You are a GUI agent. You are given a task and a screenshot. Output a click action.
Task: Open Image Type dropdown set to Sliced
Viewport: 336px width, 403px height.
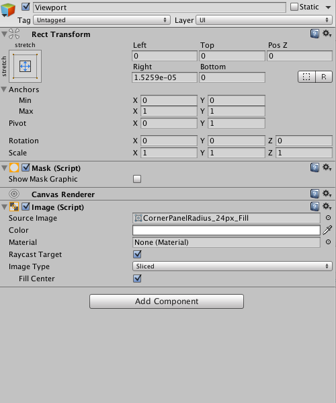click(233, 266)
